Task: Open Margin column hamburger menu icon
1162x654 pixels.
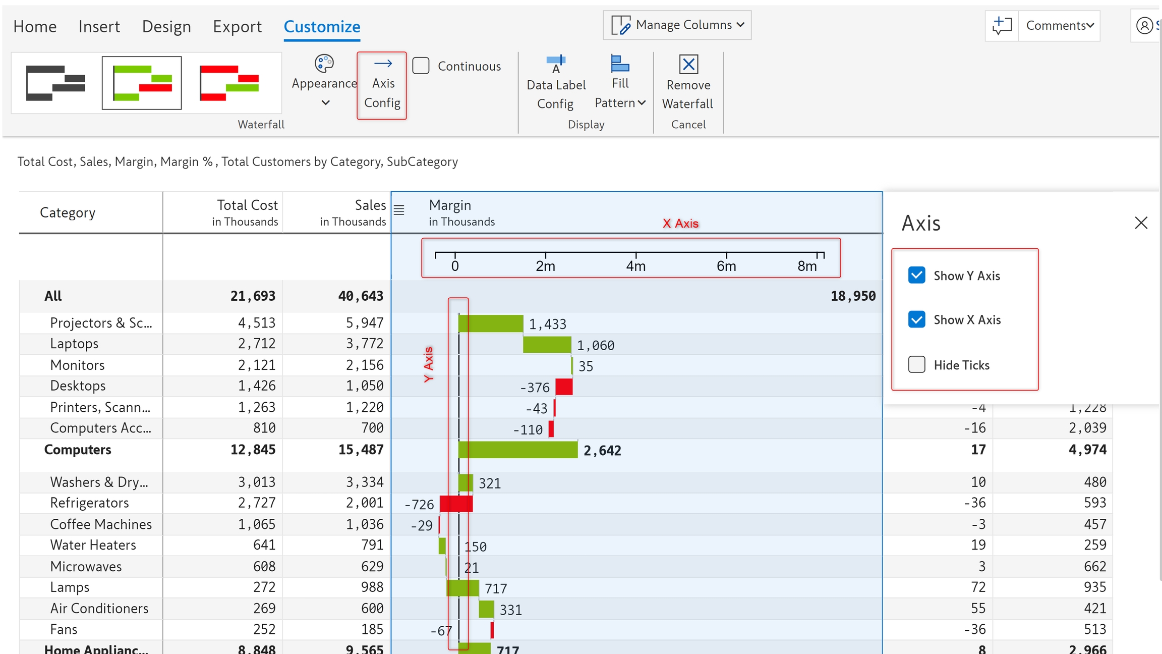Action: click(x=399, y=210)
